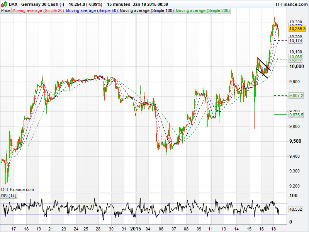Click the RSI value 48.532 label
This screenshot has width=309, height=232.
tap(295, 209)
